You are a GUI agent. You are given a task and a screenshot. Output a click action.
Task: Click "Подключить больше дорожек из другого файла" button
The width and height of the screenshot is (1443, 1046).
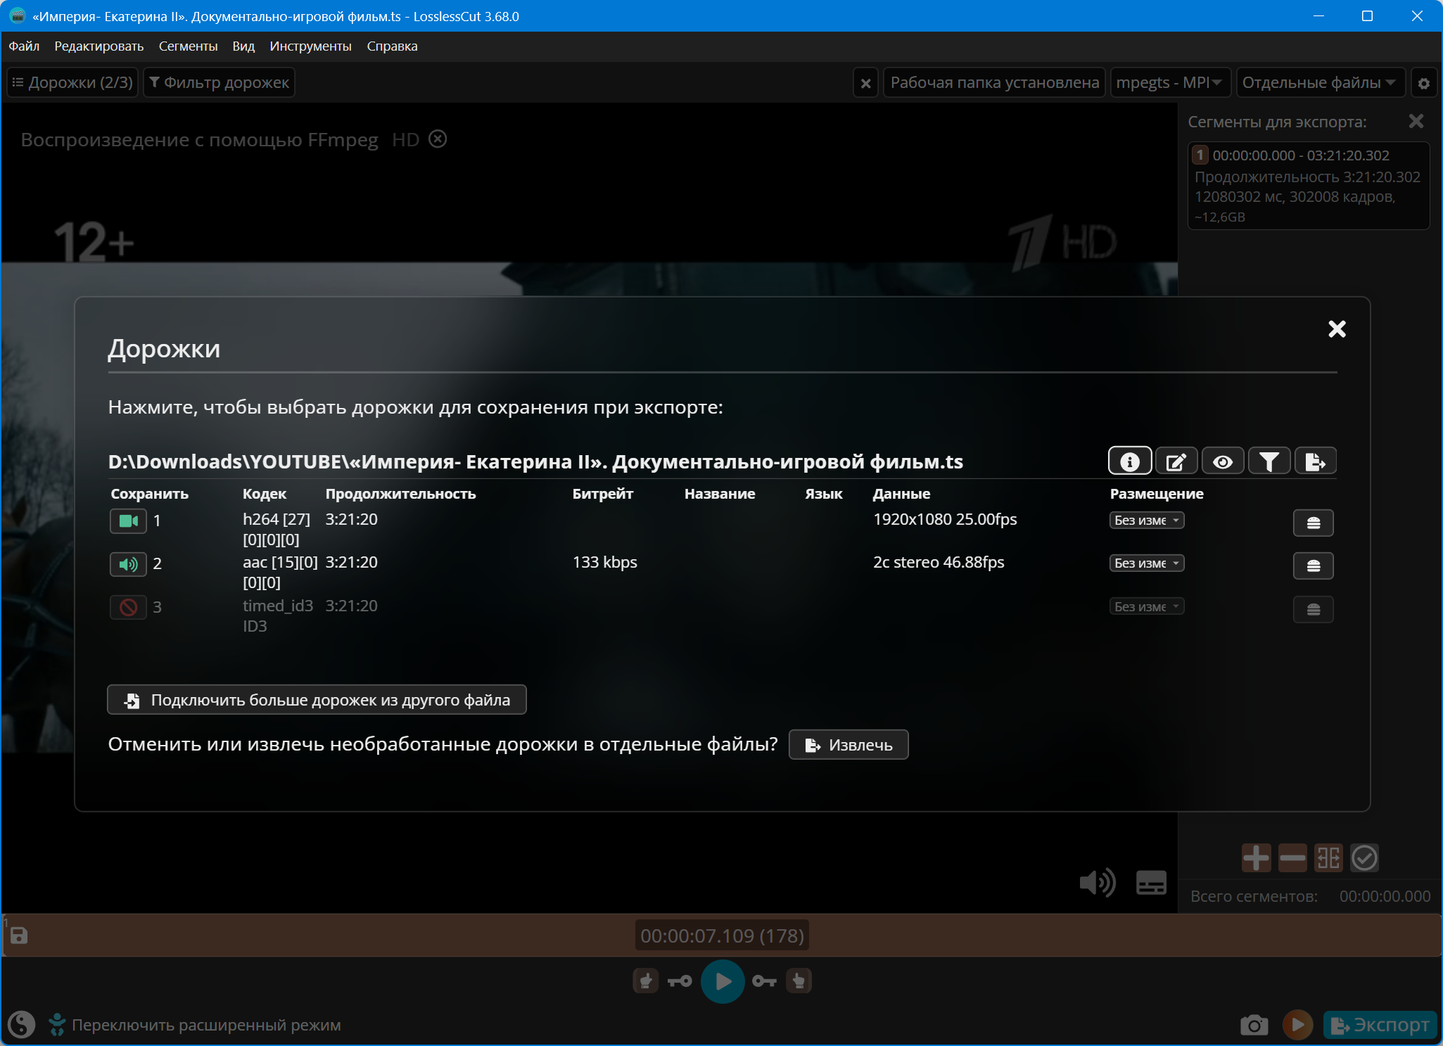click(317, 700)
